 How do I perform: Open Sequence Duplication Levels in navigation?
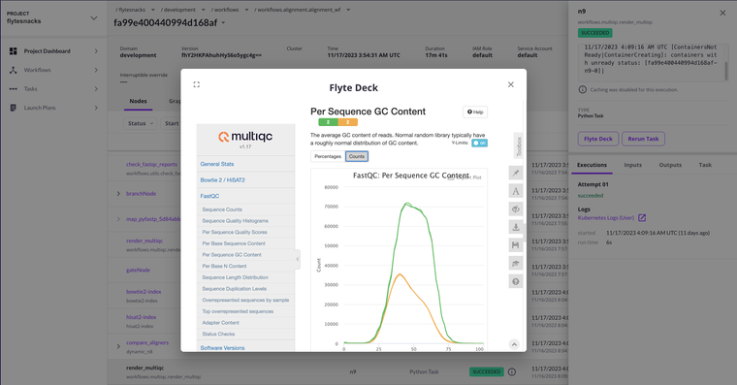click(x=234, y=289)
